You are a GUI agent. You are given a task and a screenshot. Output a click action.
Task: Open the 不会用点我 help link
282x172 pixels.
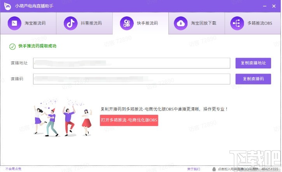(13, 169)
